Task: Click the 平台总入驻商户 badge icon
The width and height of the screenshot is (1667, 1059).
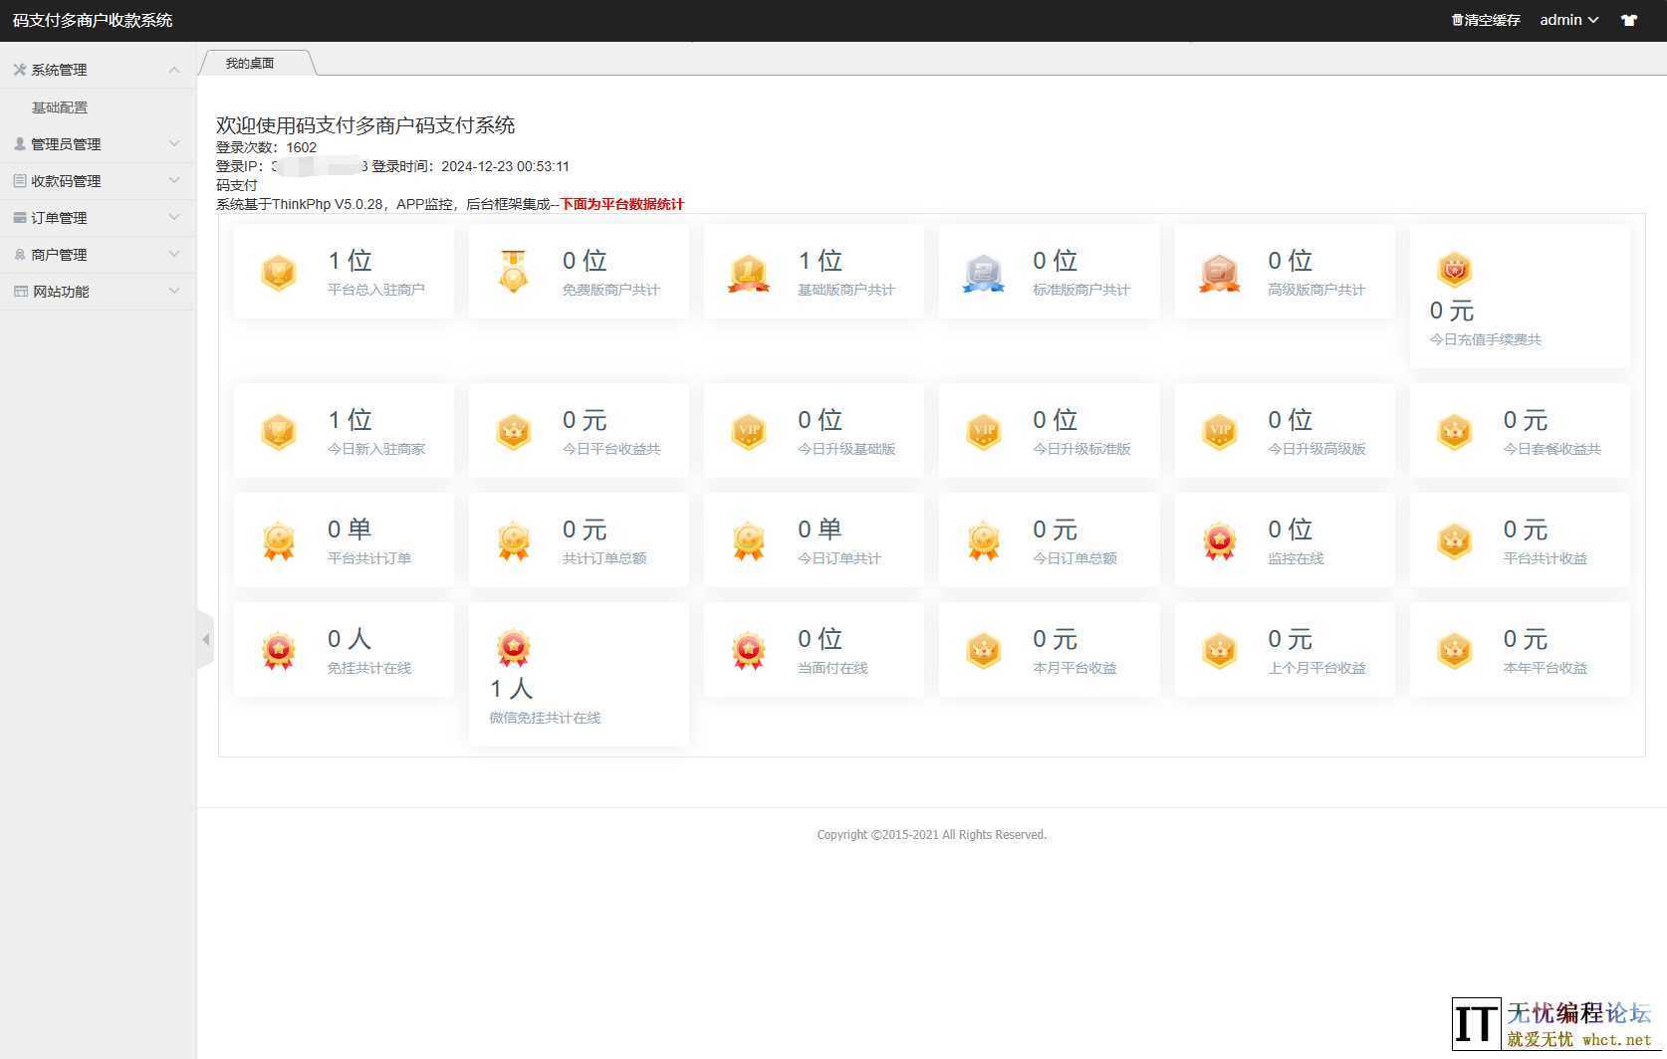Action: 279,272
